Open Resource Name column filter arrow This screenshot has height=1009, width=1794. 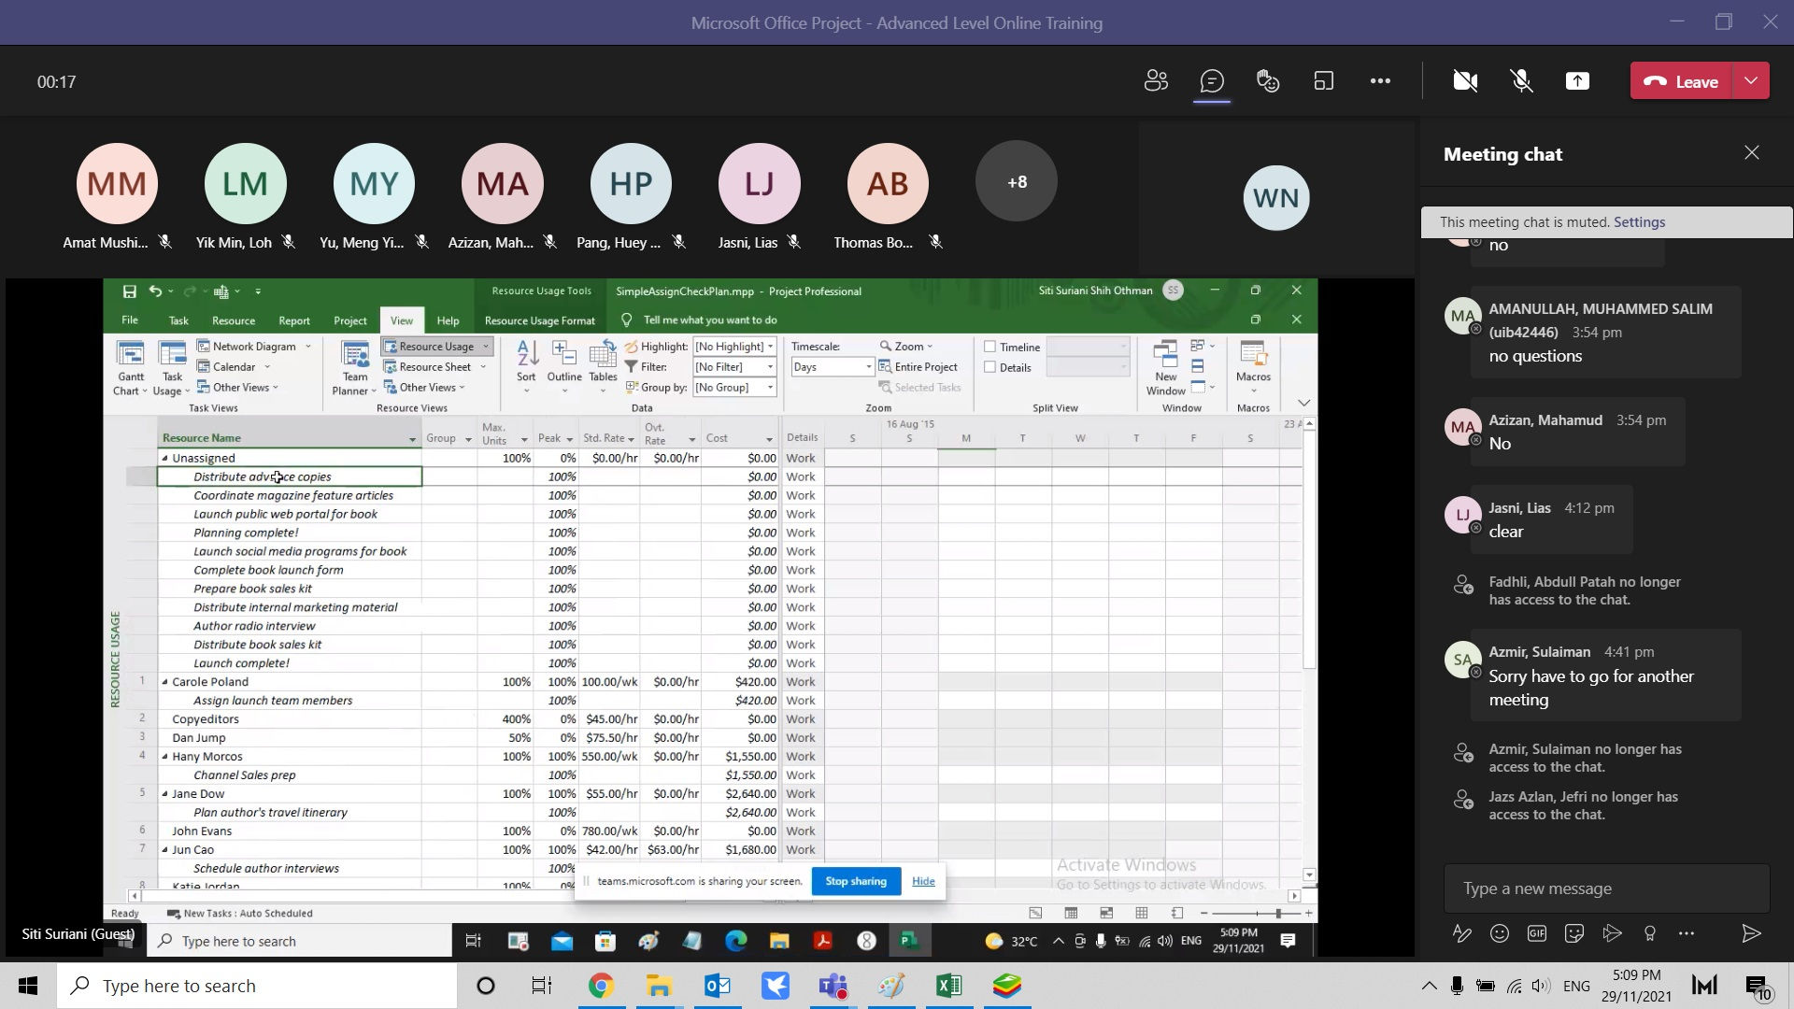point(412,439)
